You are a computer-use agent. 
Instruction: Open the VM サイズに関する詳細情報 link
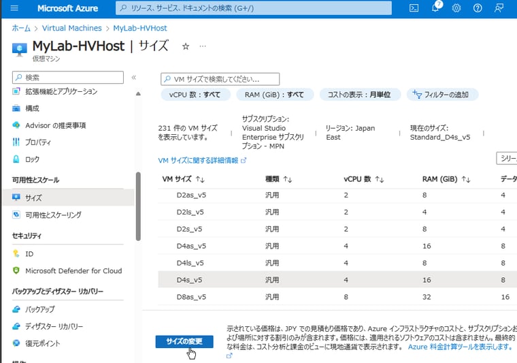pyautogui.click(x=202, y=160)
